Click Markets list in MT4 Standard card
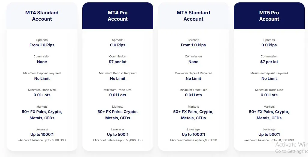The height and width of the screenshot is (157, 308). (x=42, y=115)
